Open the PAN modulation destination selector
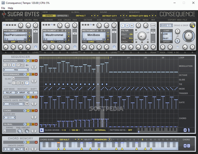The height and width of the screenshot is (154, 198). tap(16, 70)
